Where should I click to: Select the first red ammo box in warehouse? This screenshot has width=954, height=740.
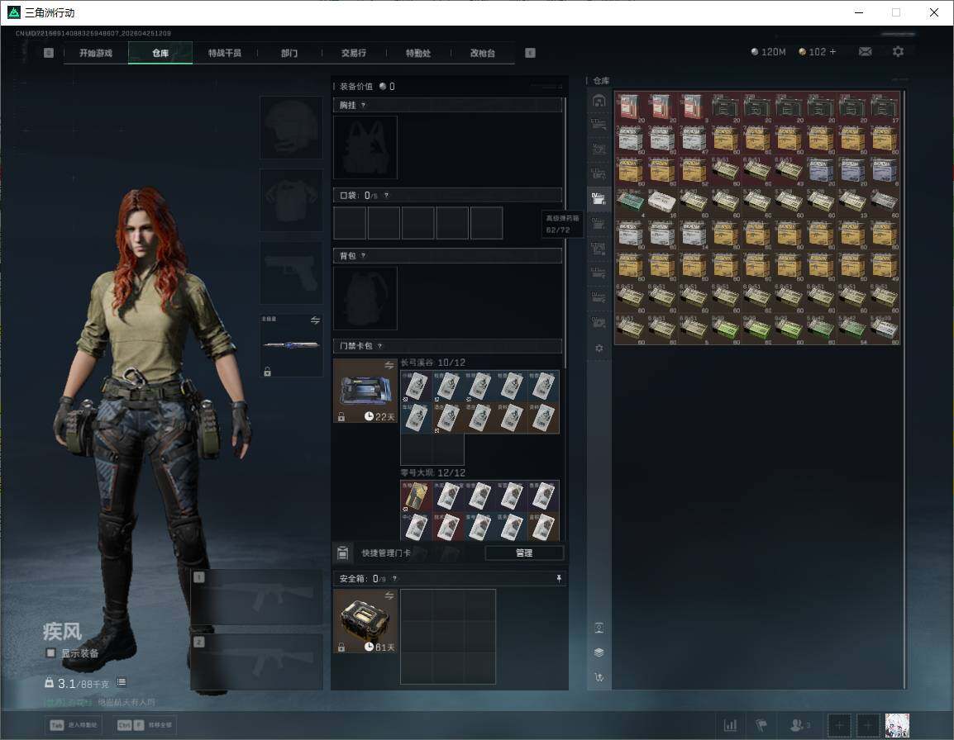630,107
